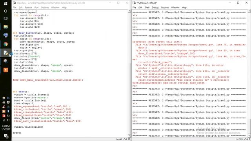Open Run menu in the editor

pyautogui.click(x=36, y=7)
